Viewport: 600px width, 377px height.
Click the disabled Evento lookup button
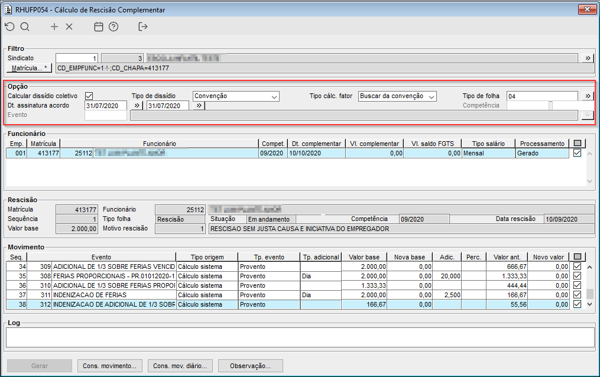pos(588,115)
